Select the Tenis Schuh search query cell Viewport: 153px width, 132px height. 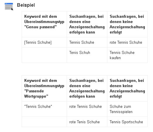(x=87, y=55)
